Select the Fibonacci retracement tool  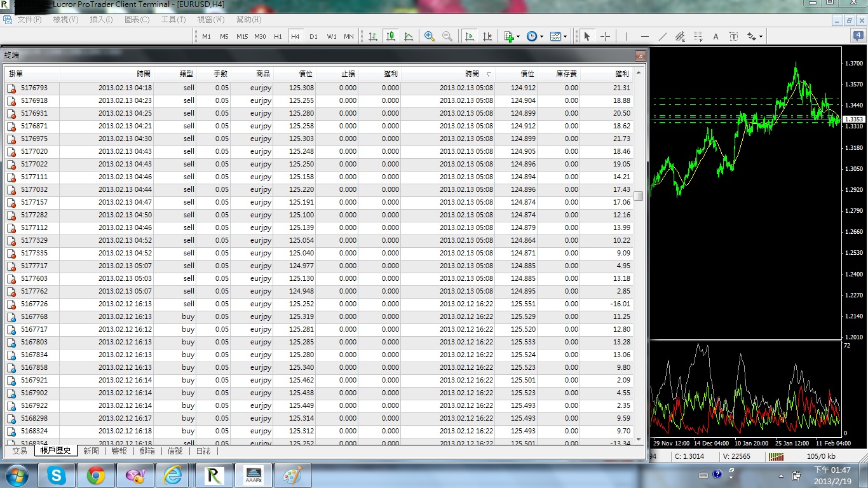click(x=698, y=36)
